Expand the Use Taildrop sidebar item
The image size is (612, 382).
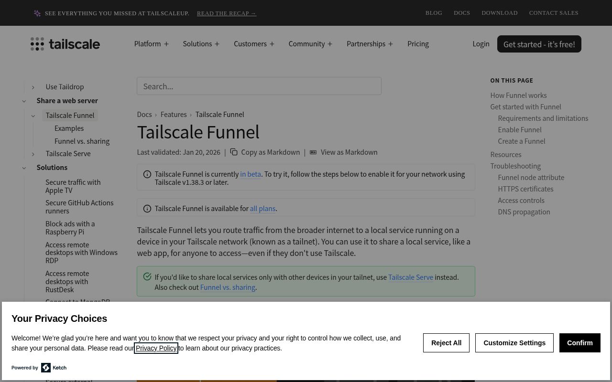point(33,87)
